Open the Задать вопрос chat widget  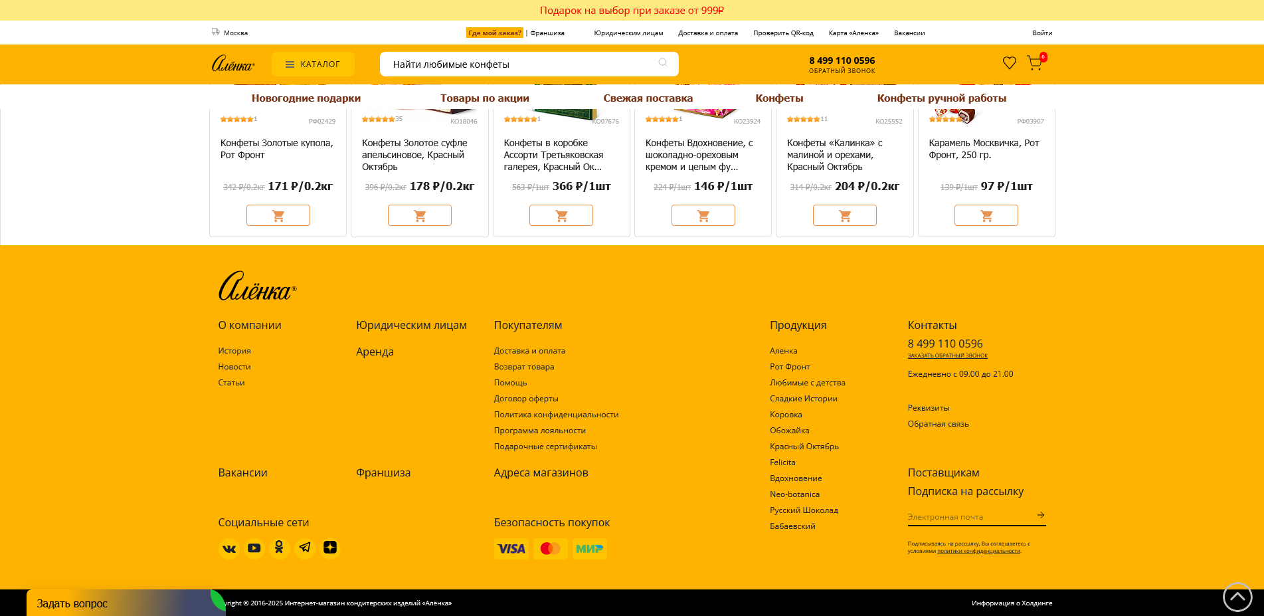point(72,603)
